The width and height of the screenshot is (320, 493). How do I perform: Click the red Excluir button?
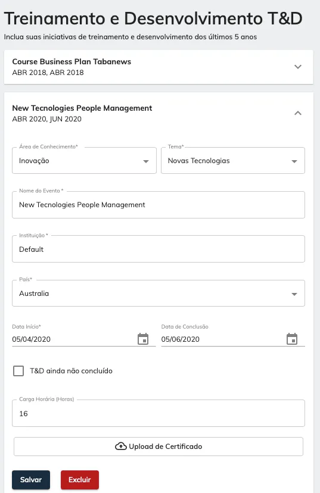[x=80, y=480]
